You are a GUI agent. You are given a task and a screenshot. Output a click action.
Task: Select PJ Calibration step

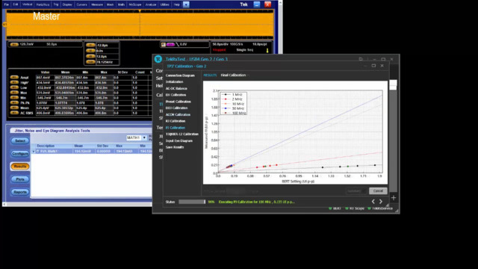pos(176,128)
